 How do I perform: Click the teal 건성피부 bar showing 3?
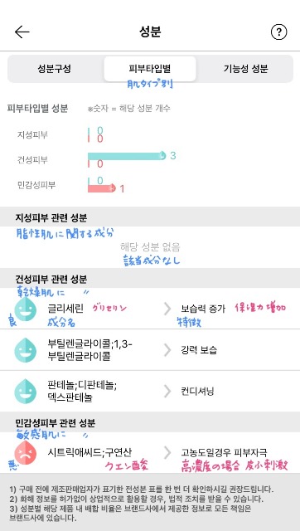coord(127,156)
